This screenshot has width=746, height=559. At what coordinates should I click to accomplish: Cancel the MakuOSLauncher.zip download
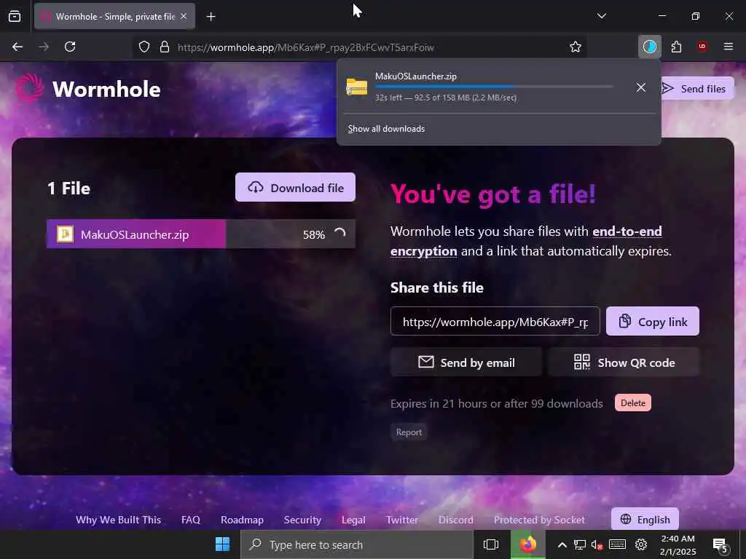pos(641,87)
